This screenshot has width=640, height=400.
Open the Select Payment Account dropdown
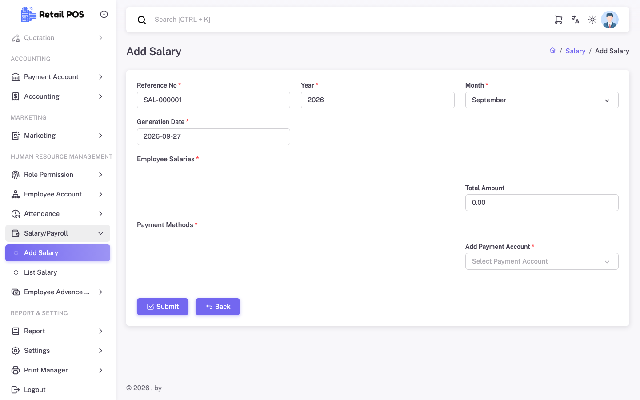(542, 261)
